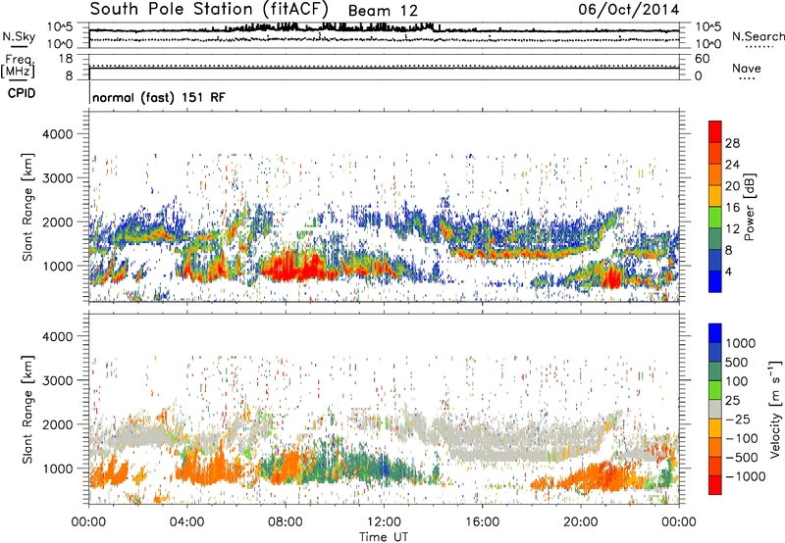Viewport: 785px width, 543px height.
Task: Click the CPID label
Action: [22, 93]
